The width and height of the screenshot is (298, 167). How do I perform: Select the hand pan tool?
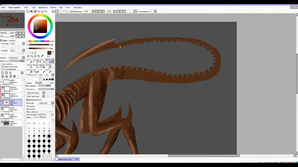(x=39, y=56)
